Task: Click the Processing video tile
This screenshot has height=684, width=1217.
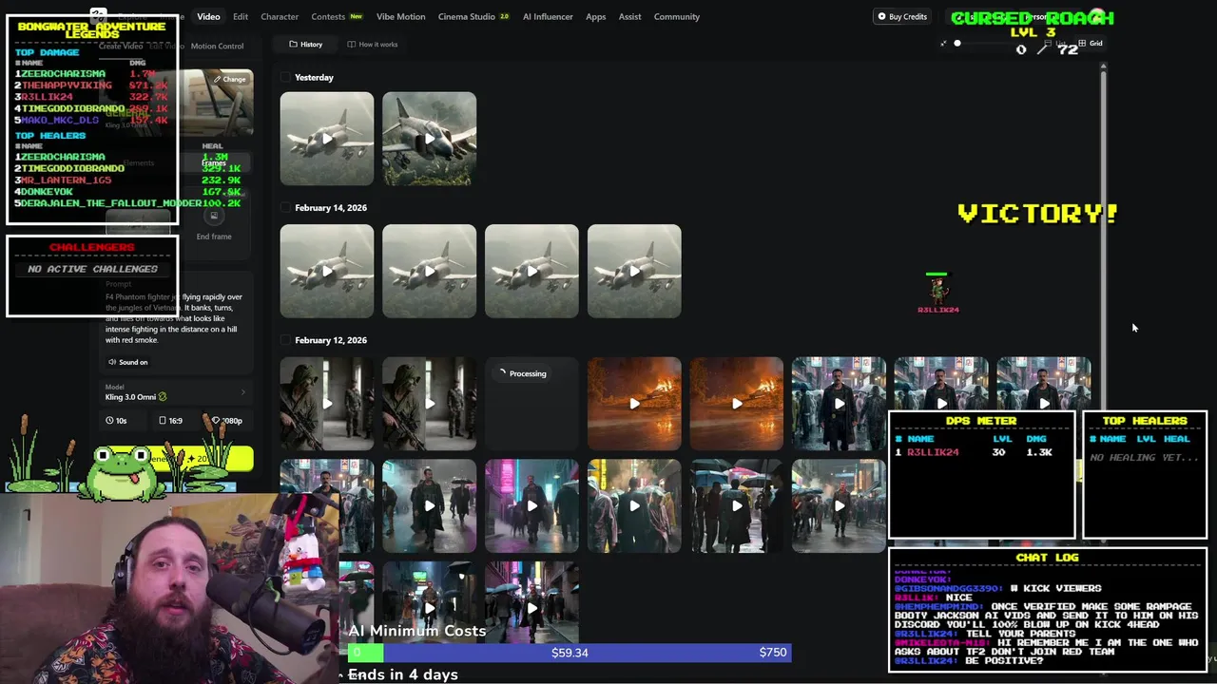Action: click(531, 404)
